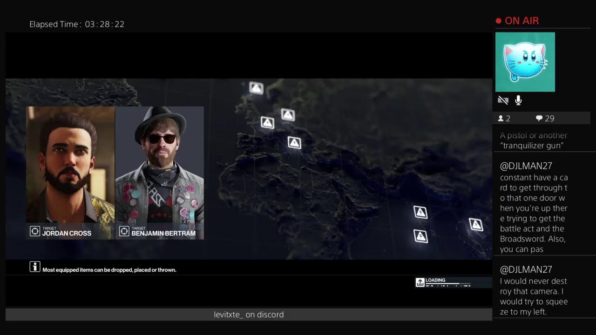
Task: Click the LOADING text
Action: (x=435, y=280)
